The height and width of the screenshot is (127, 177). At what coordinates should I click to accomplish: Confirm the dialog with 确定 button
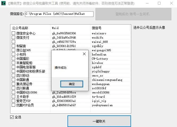click(72, 84)
